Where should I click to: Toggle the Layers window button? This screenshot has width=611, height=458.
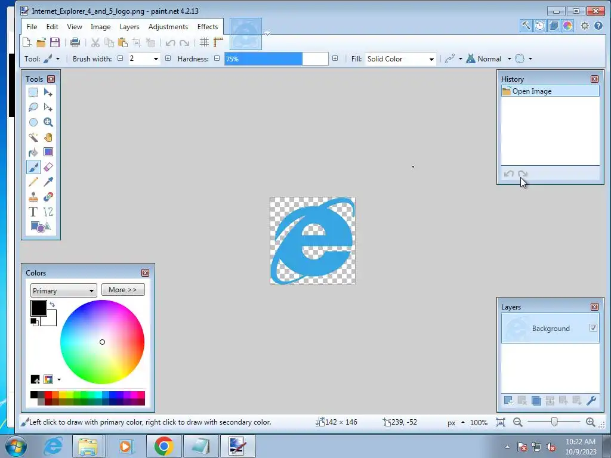[553, 26]
